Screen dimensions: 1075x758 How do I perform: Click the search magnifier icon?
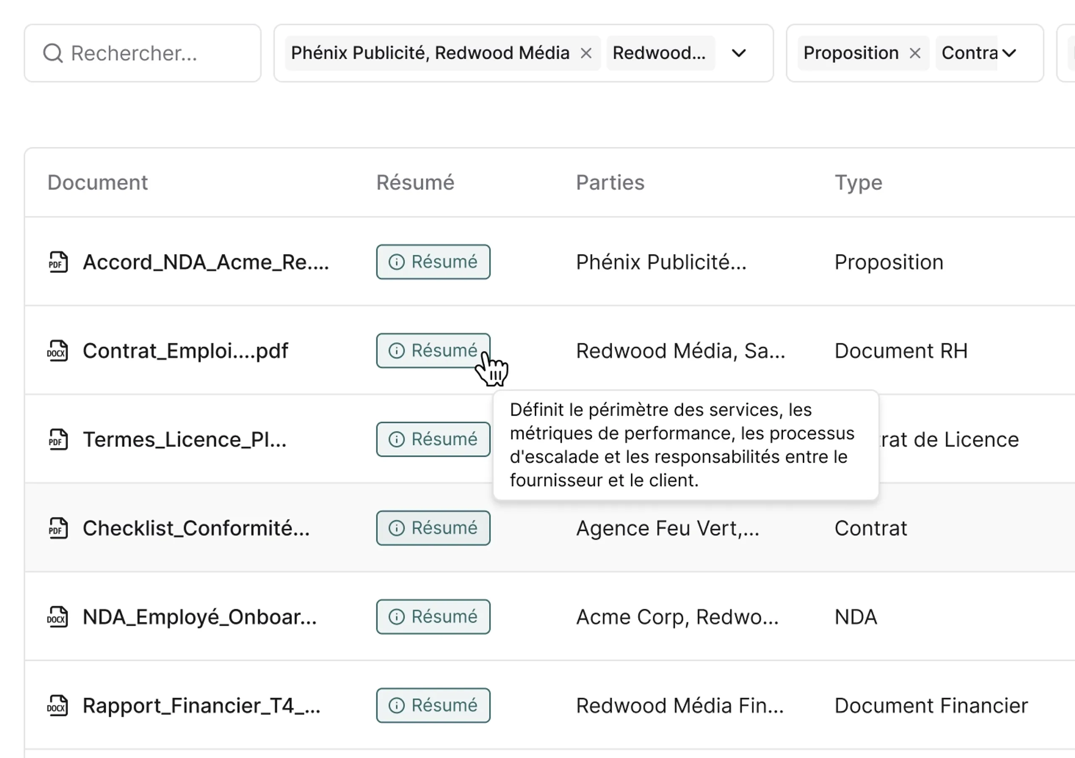coord(53,53)
